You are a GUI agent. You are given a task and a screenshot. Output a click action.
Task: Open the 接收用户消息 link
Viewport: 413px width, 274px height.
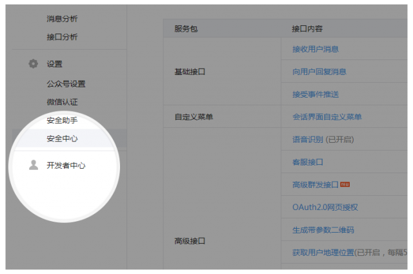pos(315,49)
